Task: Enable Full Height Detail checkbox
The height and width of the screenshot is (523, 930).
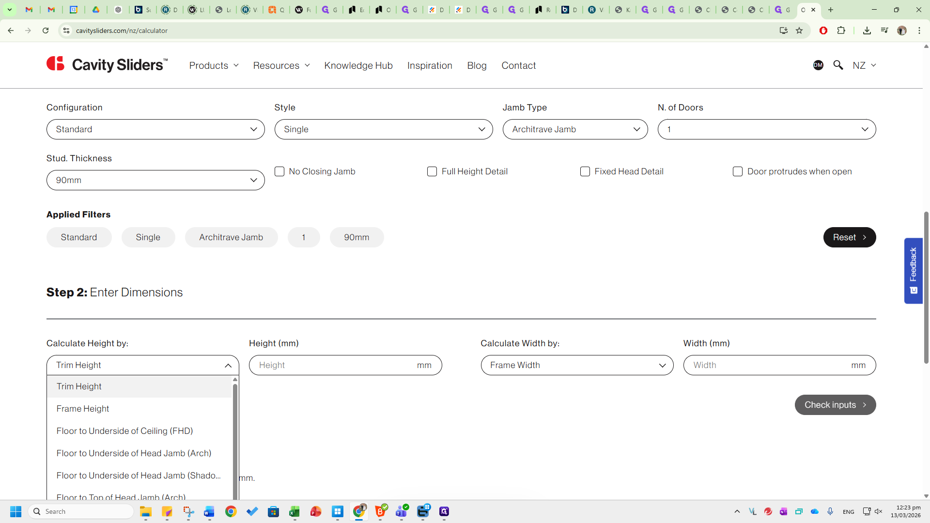Action: (432, 171)
